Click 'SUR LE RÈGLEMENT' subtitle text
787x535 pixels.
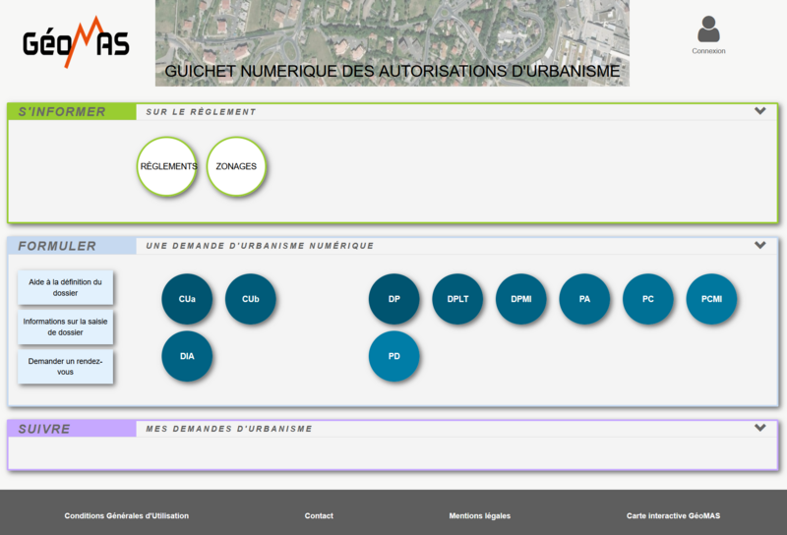[x=201, y=112]
